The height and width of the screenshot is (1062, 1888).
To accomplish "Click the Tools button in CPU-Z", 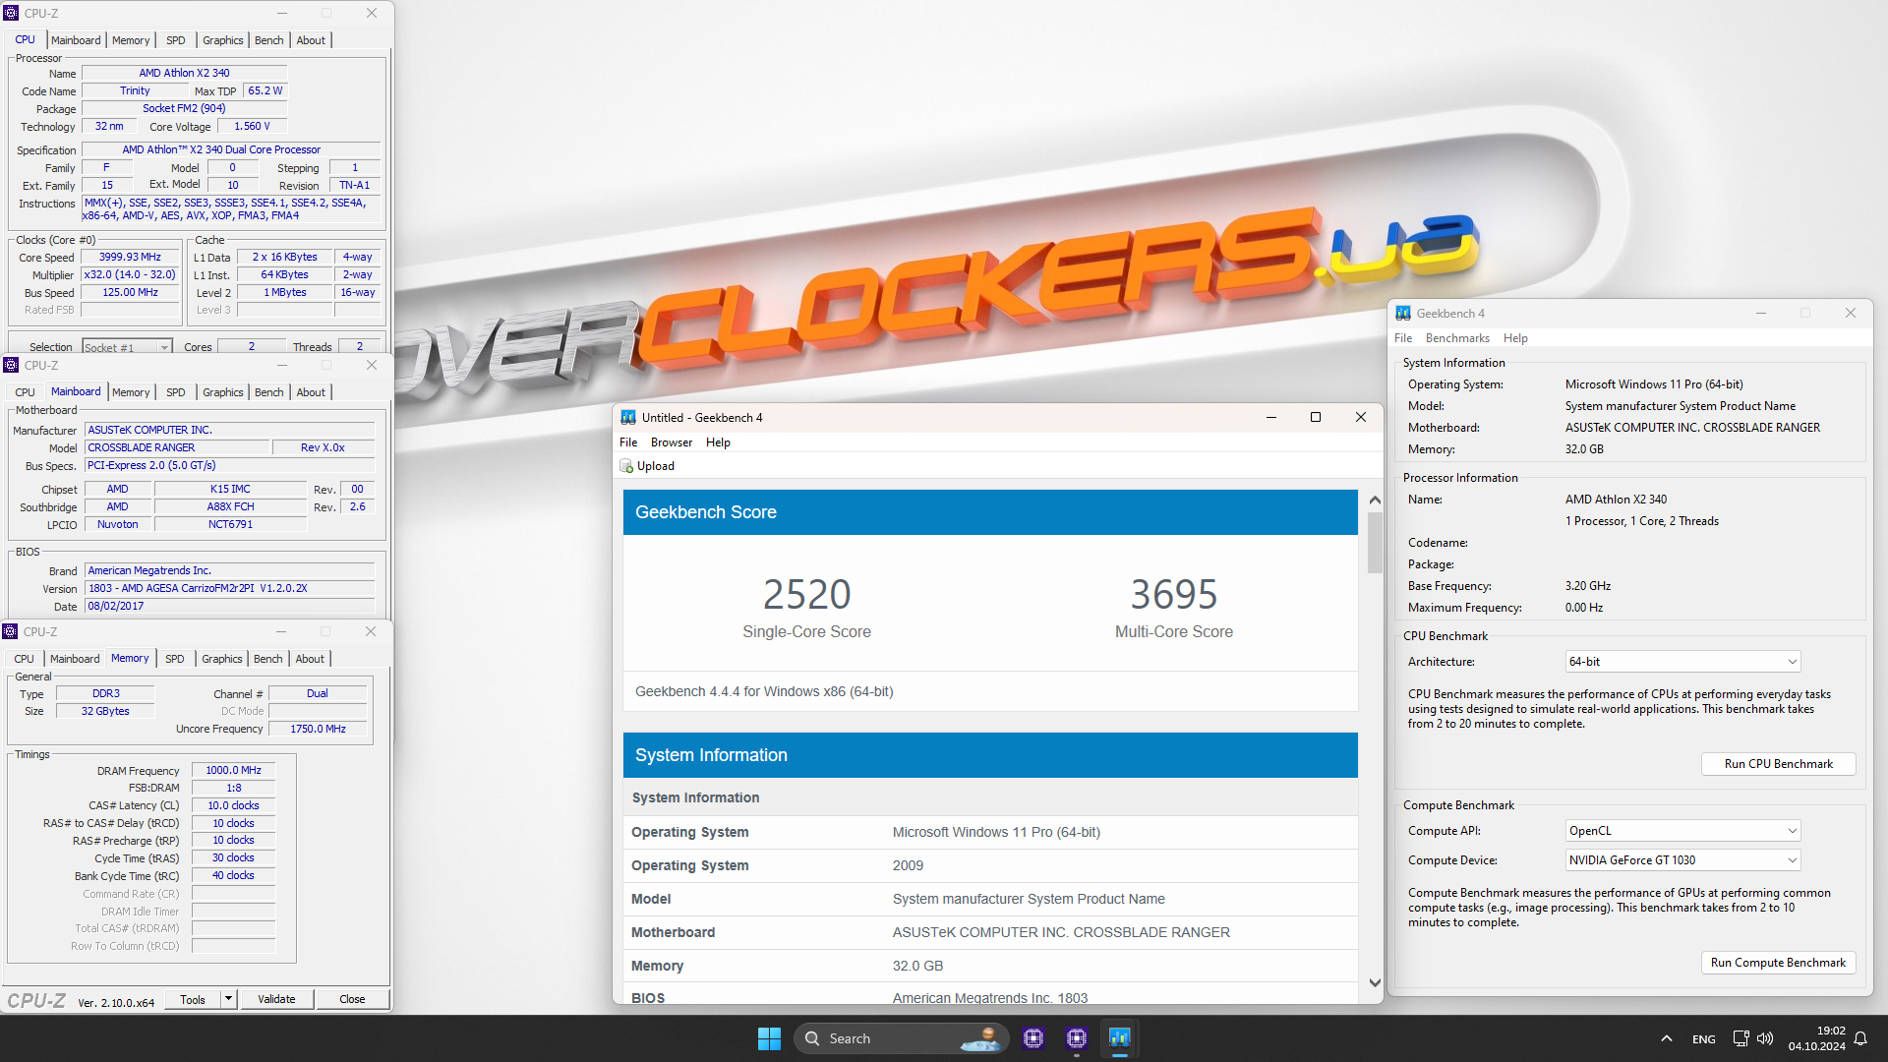I will coord(193,999).
